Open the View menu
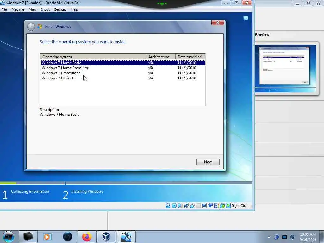Screen dimensions: 324x243 (x=33, y=9)
